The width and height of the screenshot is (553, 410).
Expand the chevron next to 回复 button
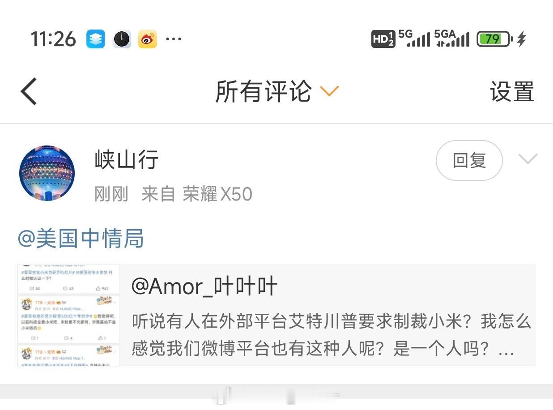[527, 159]
